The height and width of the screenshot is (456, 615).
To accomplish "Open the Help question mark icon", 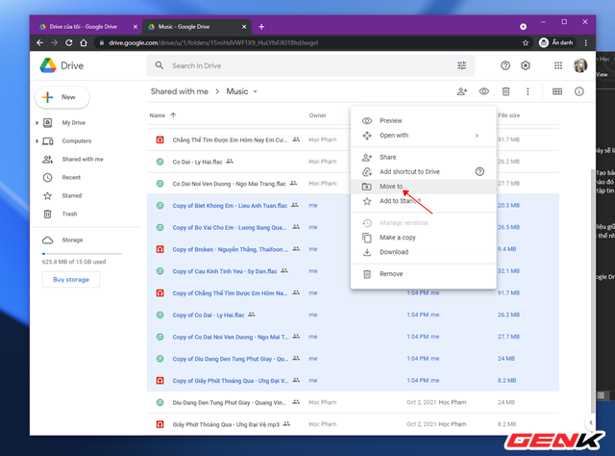I will point(505,65).
